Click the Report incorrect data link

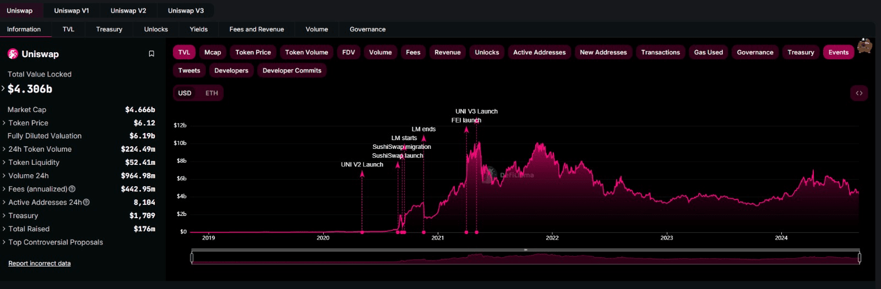(39, 264)
